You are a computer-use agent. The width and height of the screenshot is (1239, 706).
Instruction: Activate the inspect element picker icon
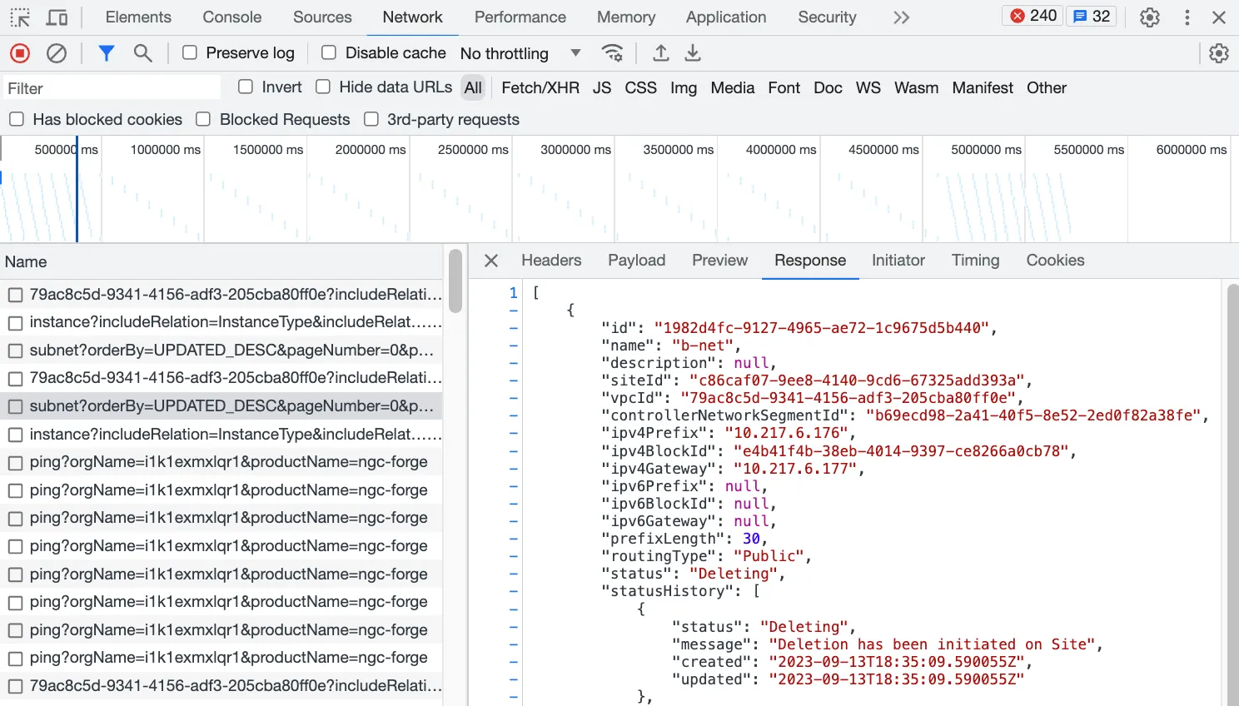click(x=20, y=17)
